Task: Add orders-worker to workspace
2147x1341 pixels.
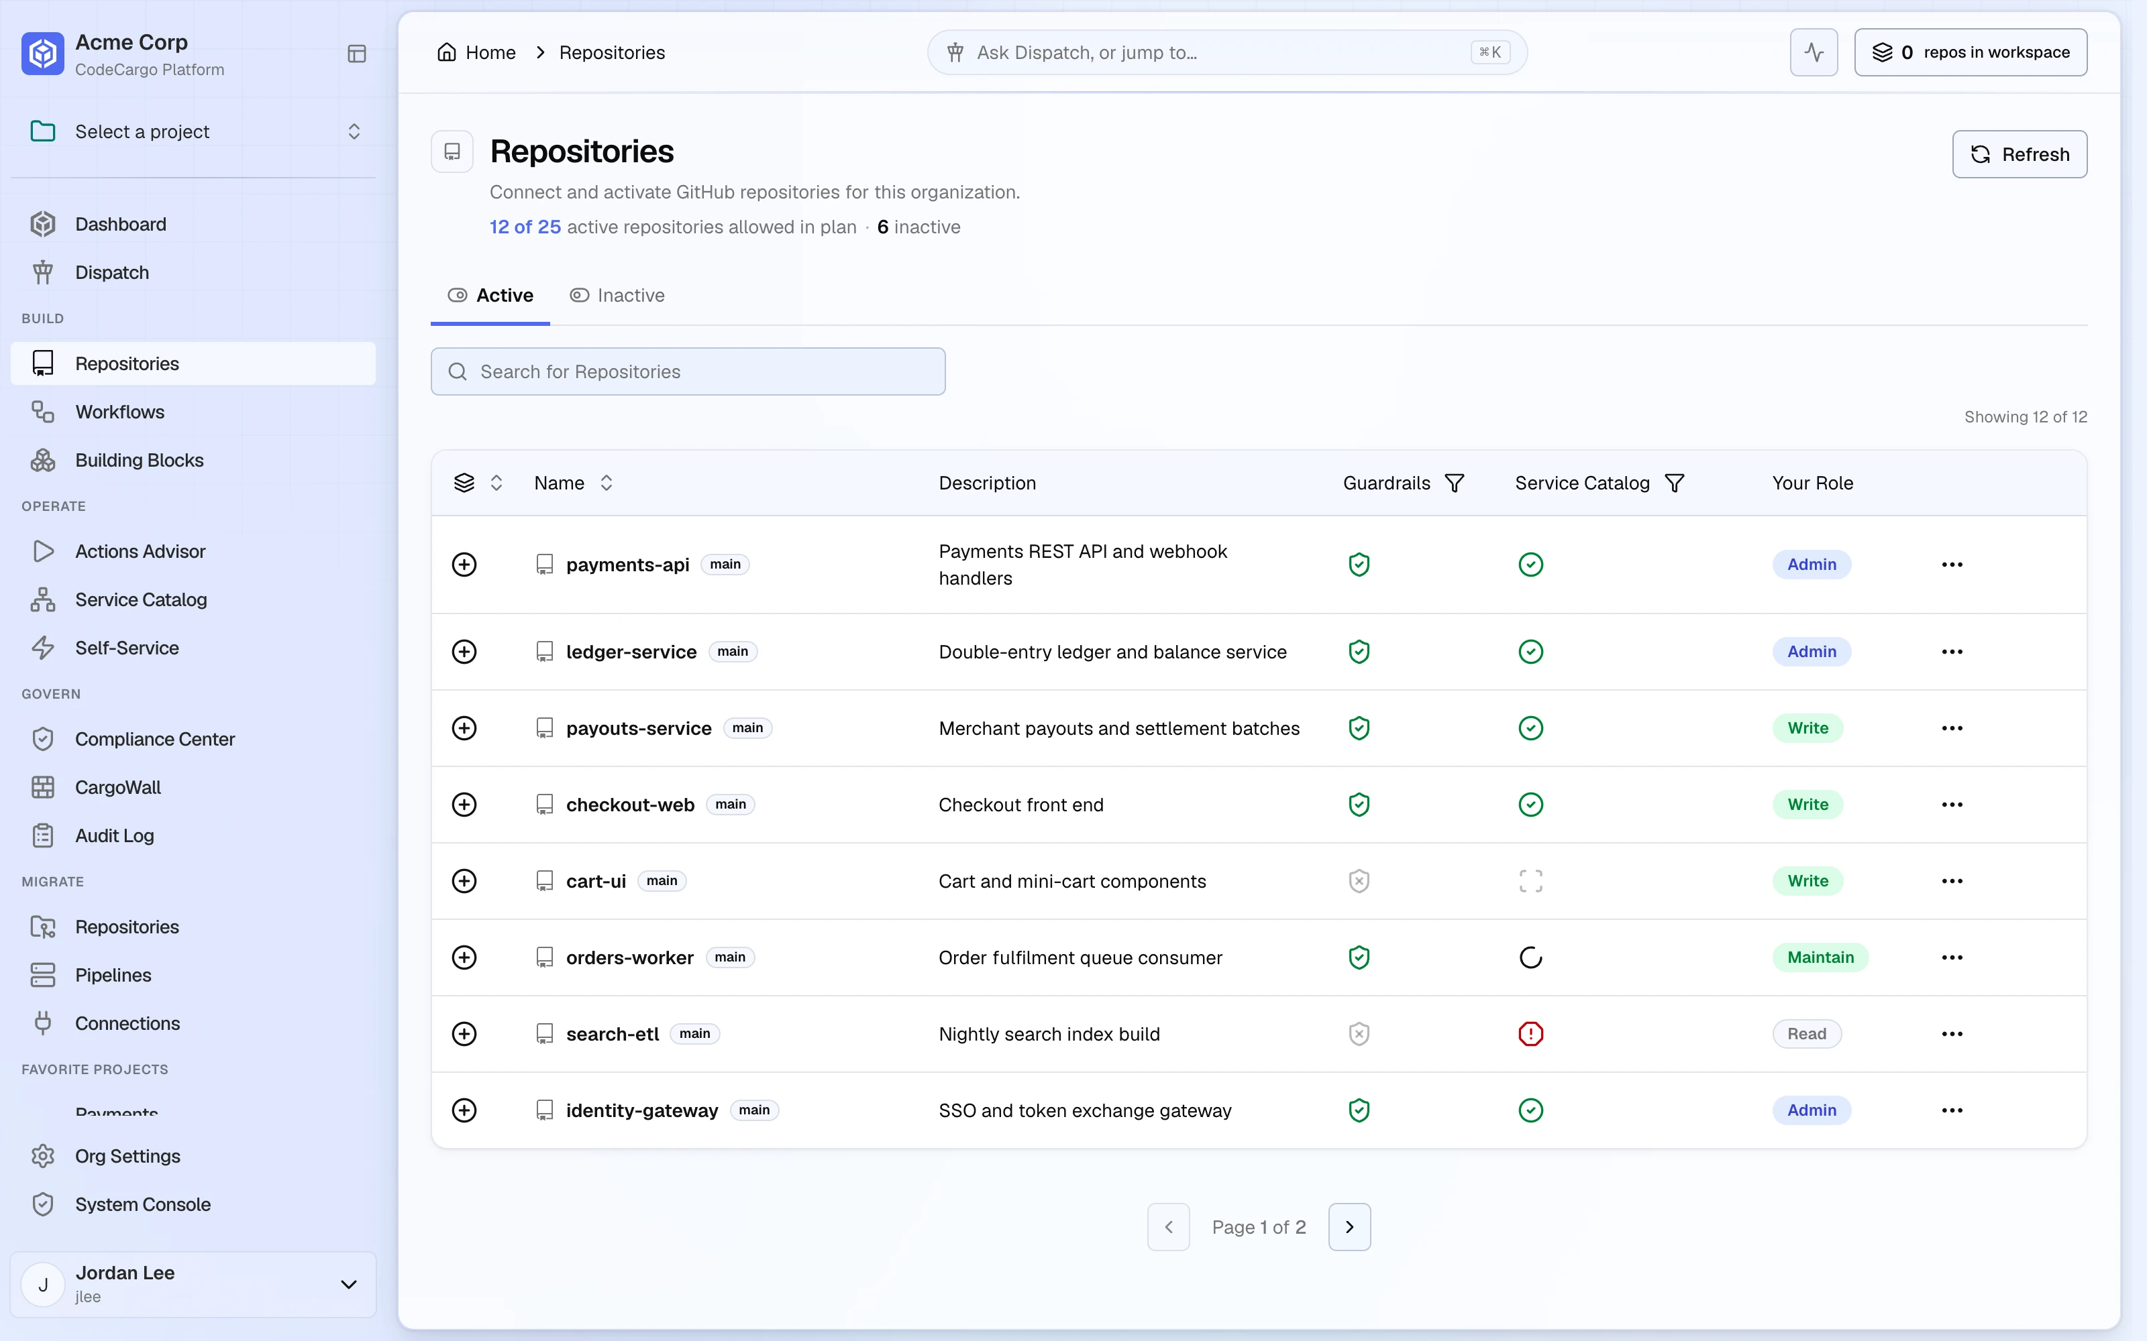Action: point(464,957)
